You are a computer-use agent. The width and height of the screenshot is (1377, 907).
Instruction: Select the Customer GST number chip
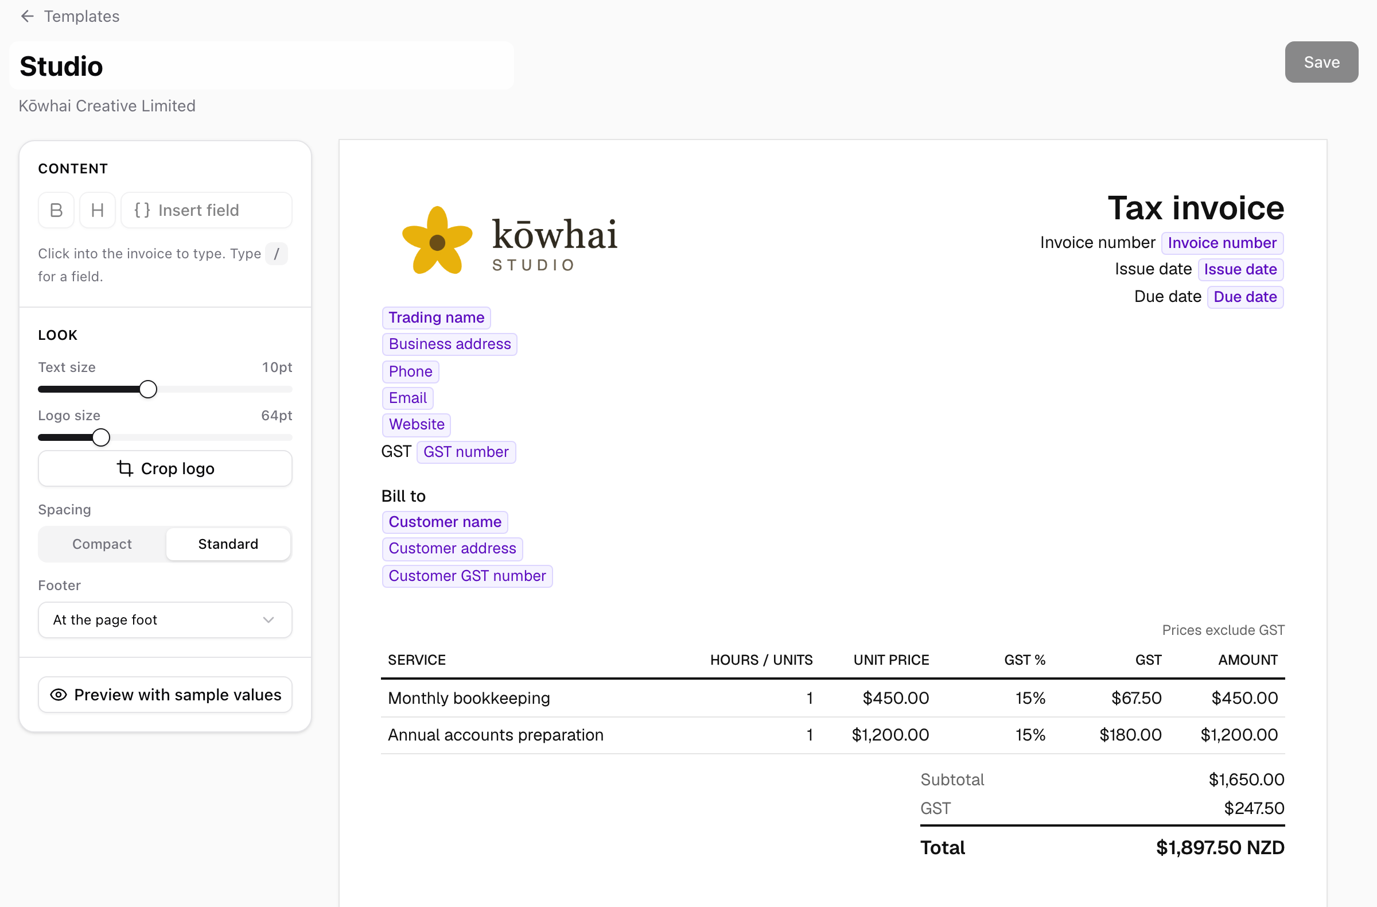pos(467,576)
